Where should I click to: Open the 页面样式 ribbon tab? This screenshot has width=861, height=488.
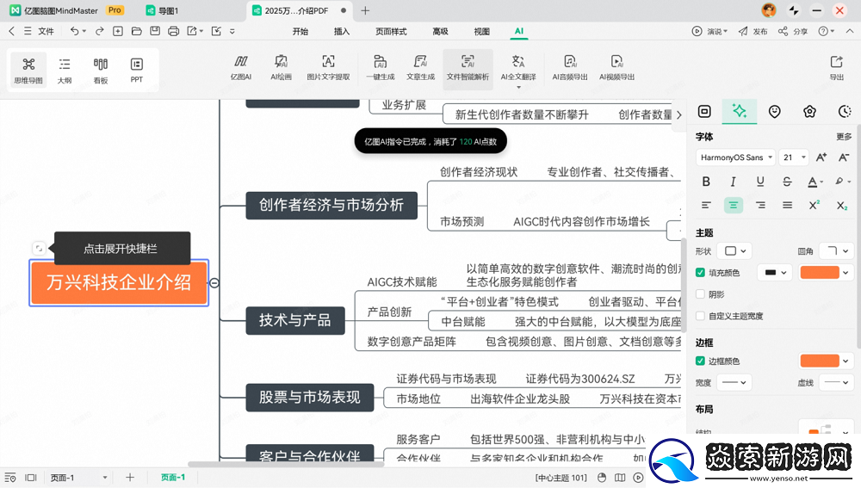click(x=391, y=31)
